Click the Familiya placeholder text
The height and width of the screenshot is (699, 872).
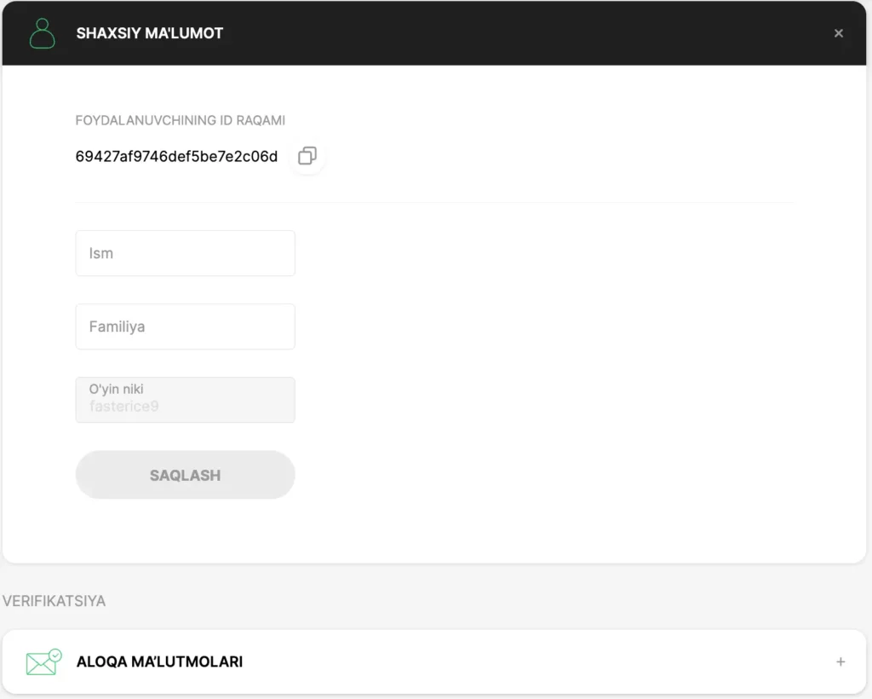(x=117, y=326)
